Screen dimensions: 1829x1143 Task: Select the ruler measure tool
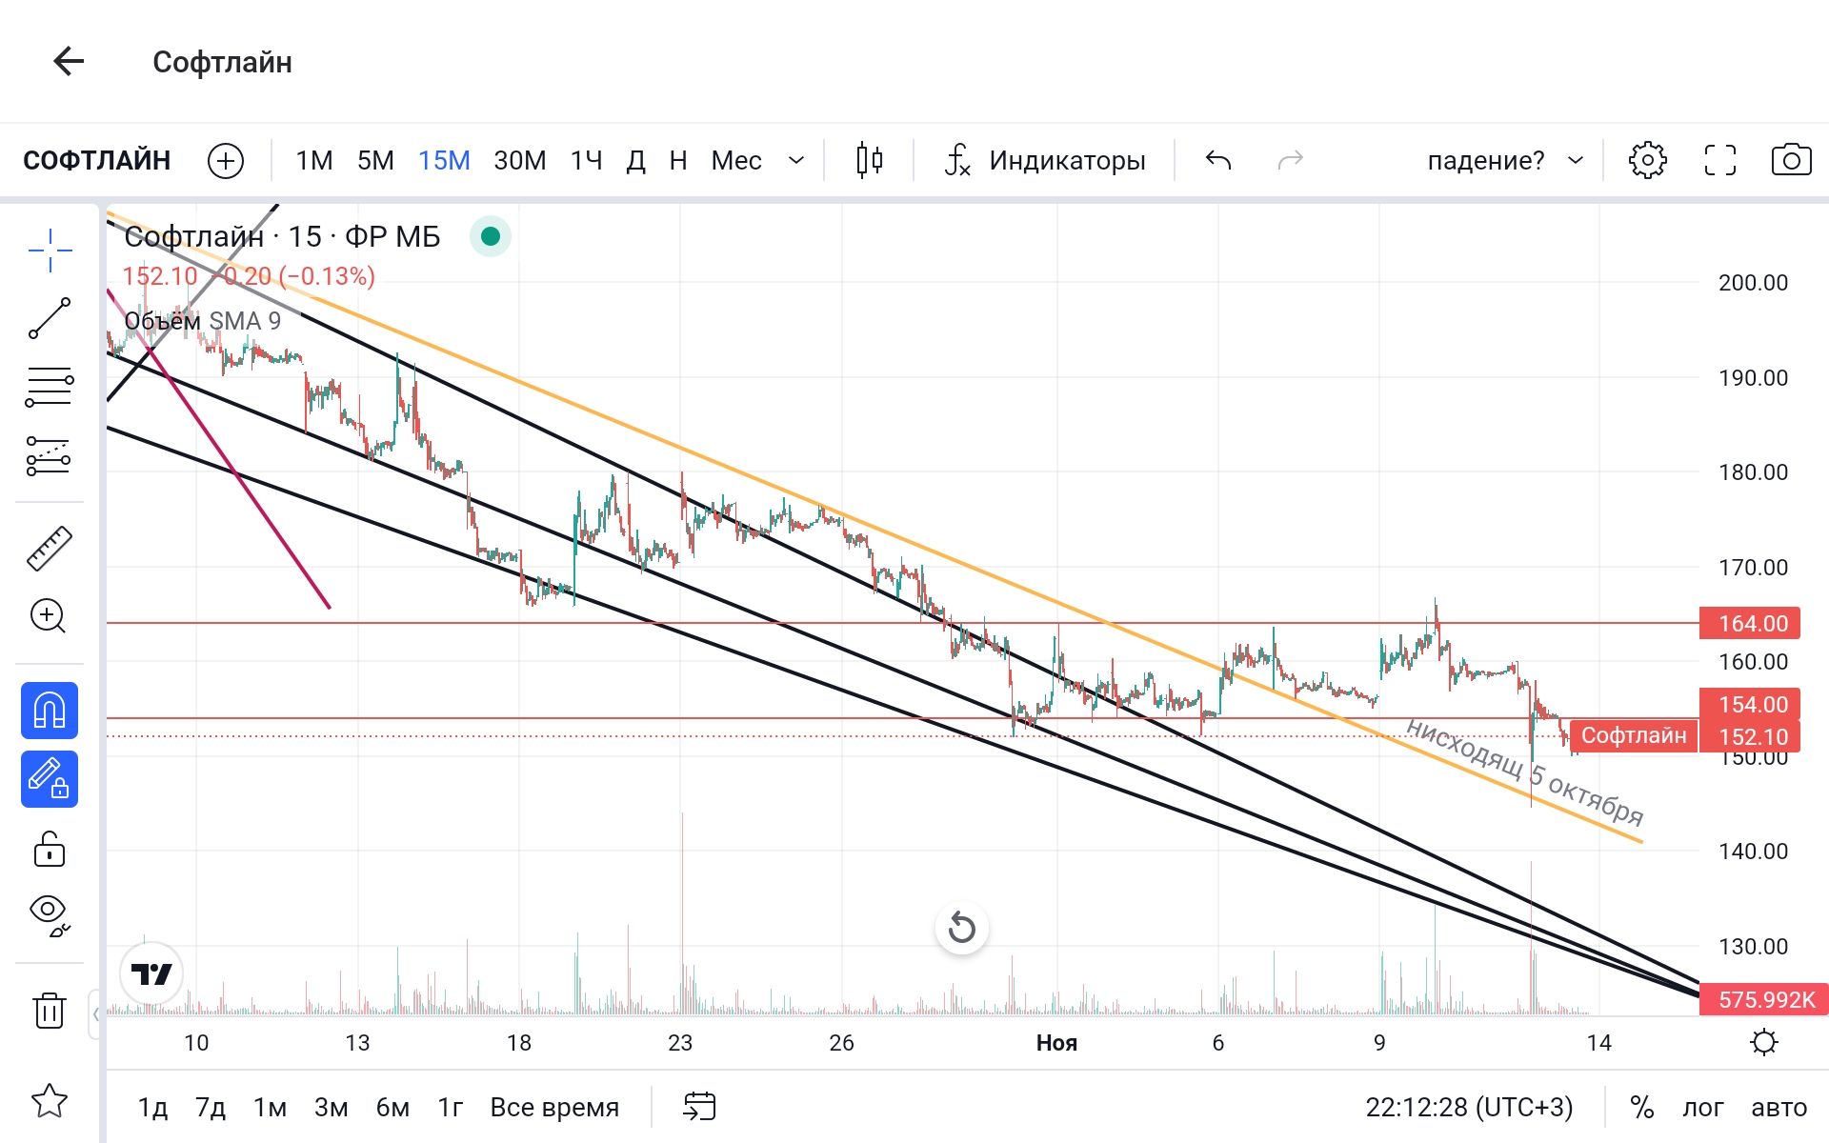tap(50, 549)
